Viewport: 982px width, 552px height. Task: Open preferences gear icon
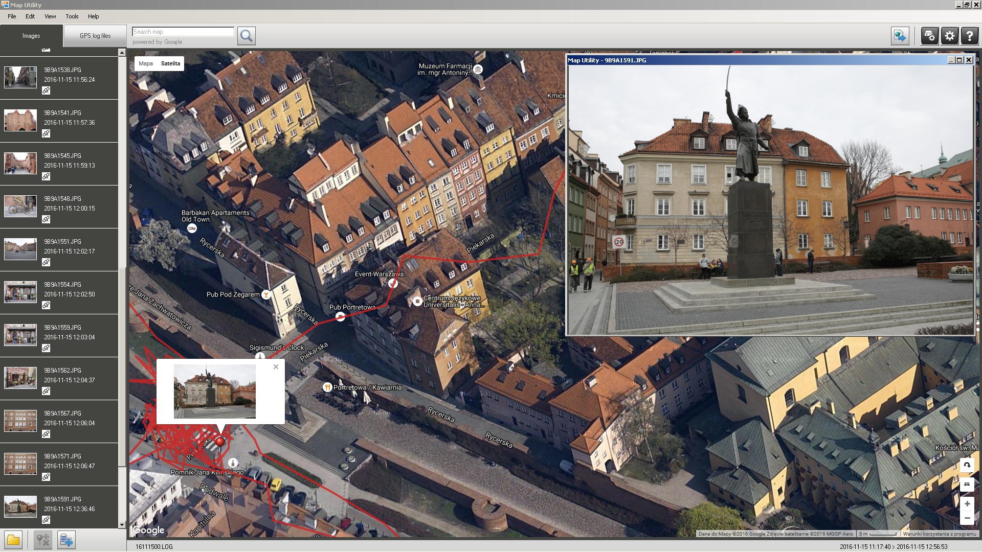[x=950, y=36]
